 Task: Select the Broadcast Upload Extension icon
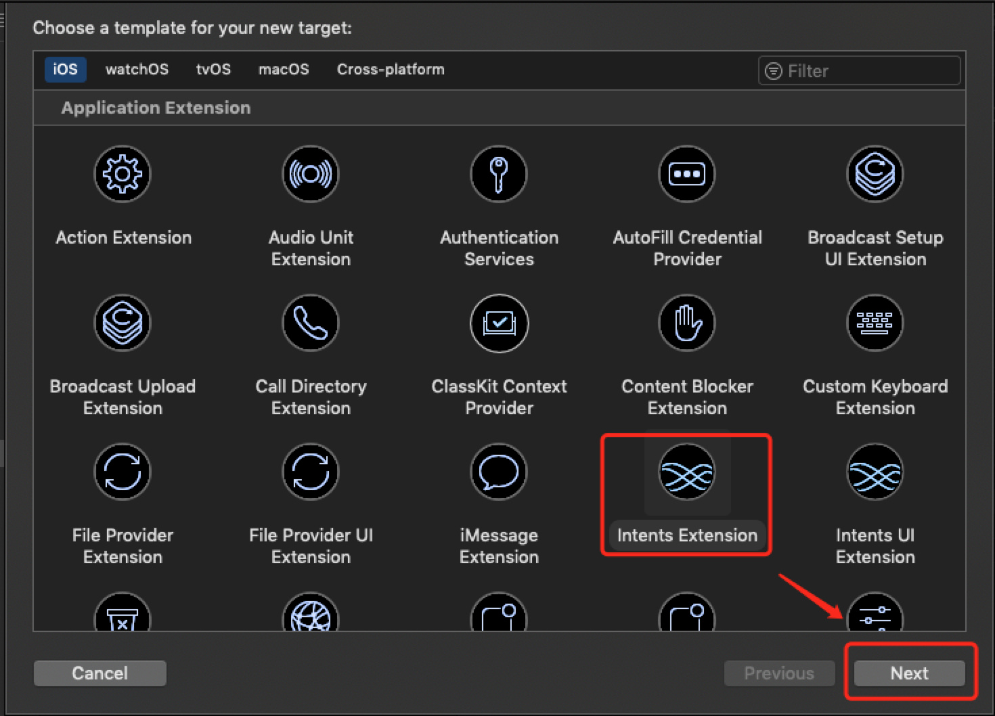click(x=123, y=323)
